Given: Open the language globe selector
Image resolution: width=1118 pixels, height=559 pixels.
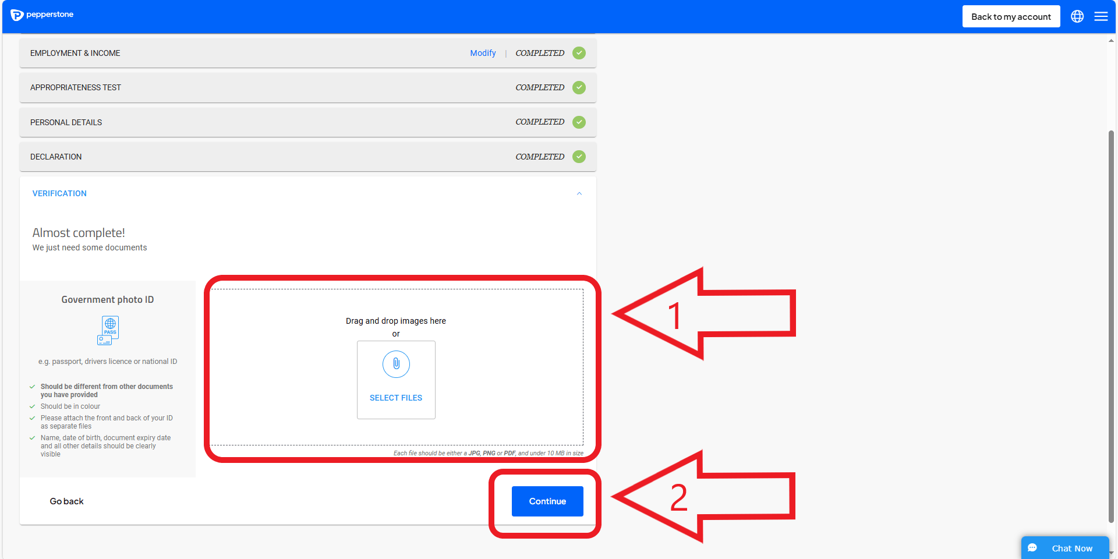Looking at the screenshot, I should [1077, 16].
